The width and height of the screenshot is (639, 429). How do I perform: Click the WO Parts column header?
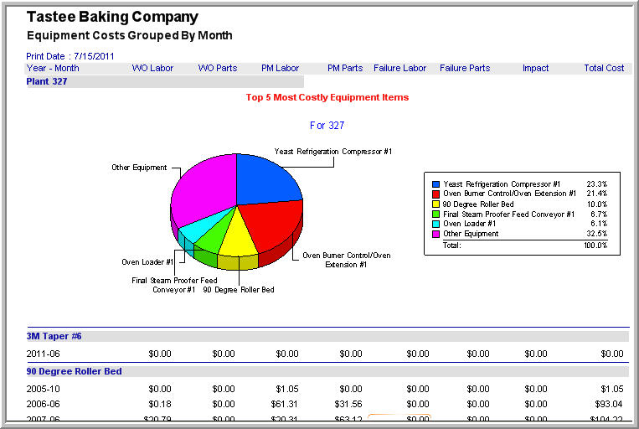pos(217,68)
